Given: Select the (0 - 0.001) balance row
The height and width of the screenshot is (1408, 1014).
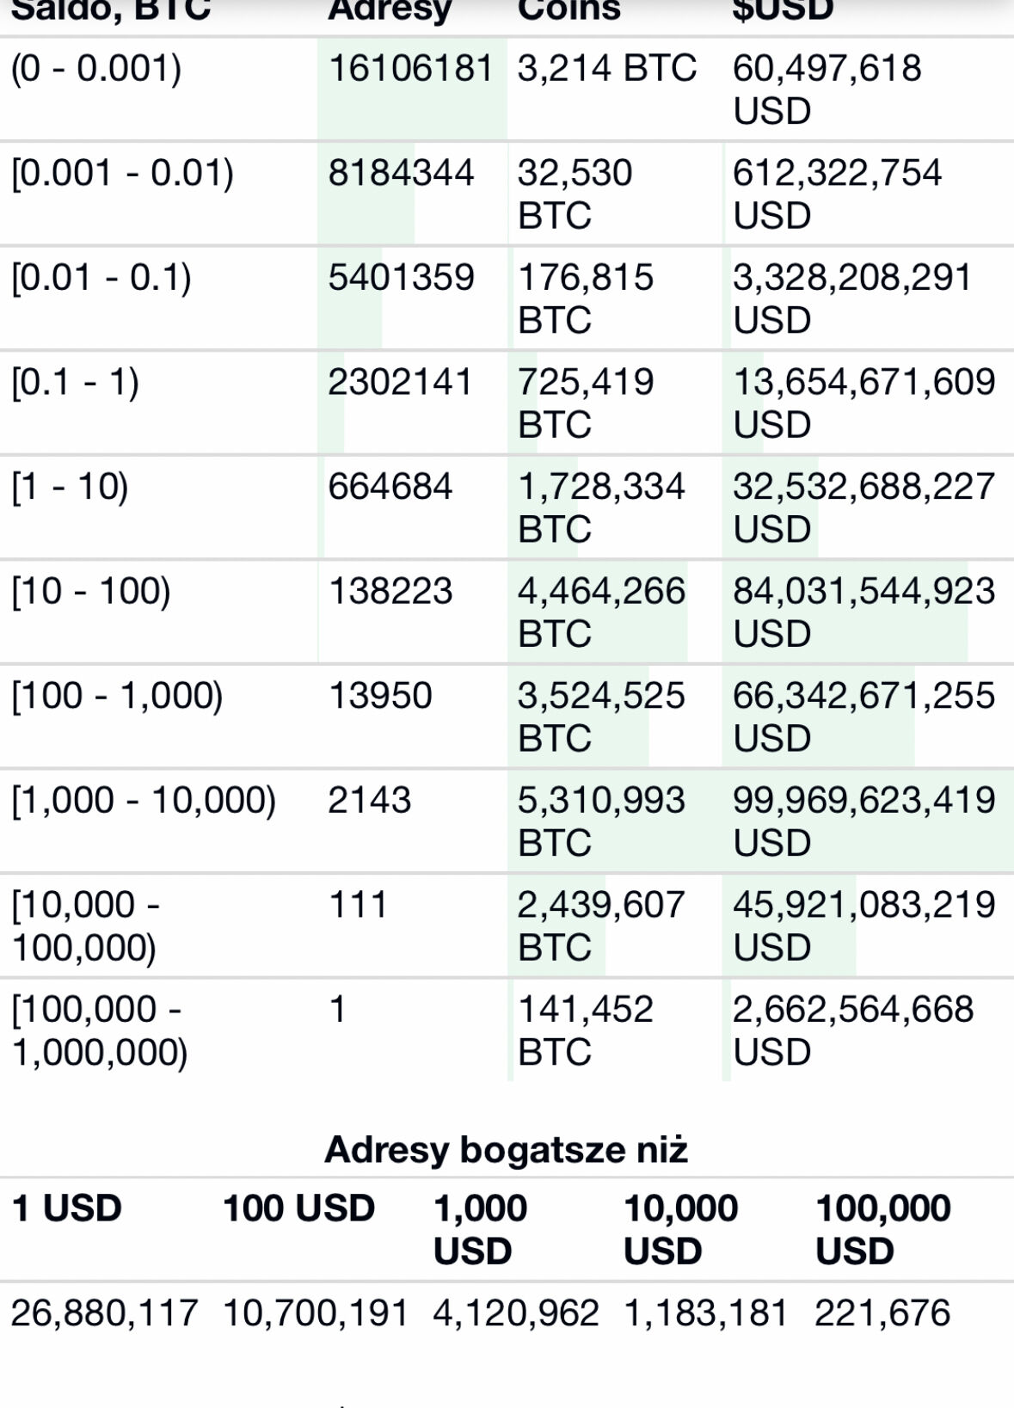Looking at the screenshot, I should tap(507, 89).
